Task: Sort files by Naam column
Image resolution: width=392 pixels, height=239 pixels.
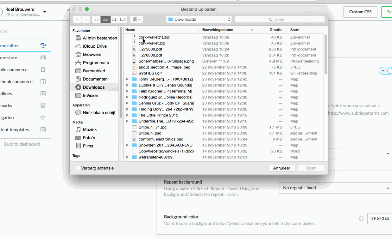Action: click(x=161, y=30)
